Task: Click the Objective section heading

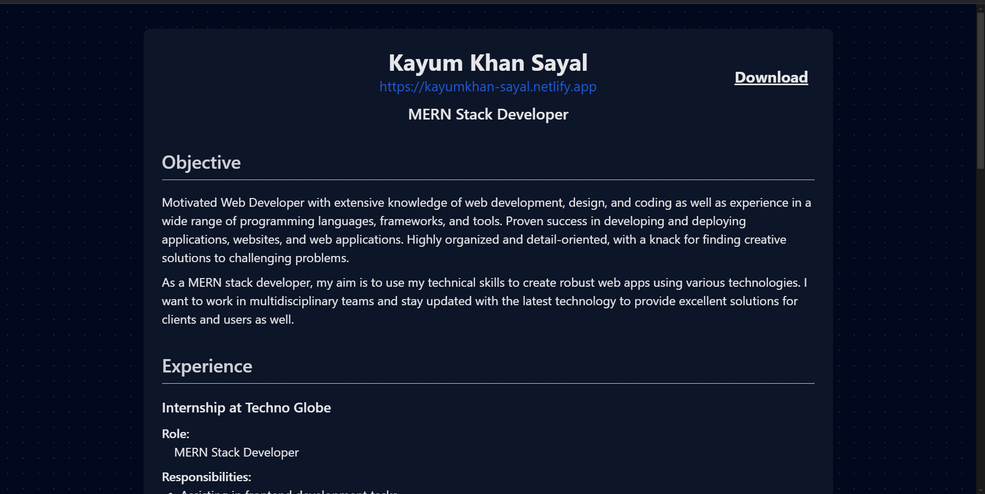Action: point(201,163)
